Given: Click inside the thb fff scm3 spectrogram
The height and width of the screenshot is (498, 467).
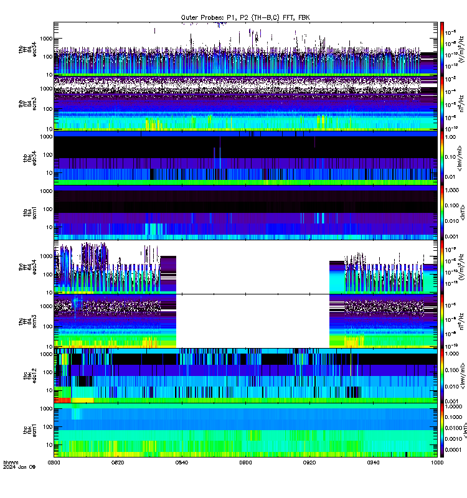Looking at the screenshot, I should [245, 103].
